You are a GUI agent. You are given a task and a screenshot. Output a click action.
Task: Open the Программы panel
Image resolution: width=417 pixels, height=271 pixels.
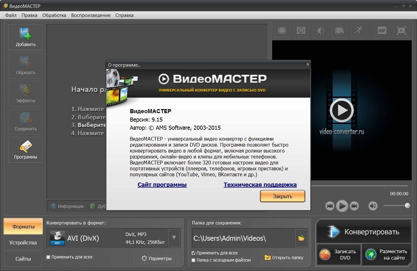(x=26, y=150)
